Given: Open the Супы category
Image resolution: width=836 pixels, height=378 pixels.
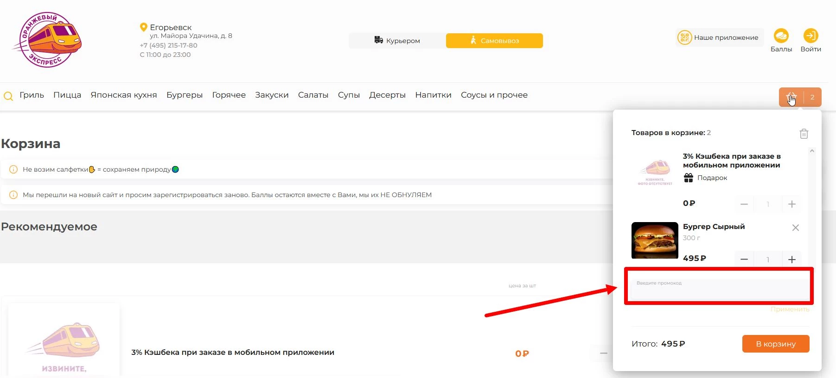Looking at the screenshot, I should pyautogui.click(x=349, y=95).
